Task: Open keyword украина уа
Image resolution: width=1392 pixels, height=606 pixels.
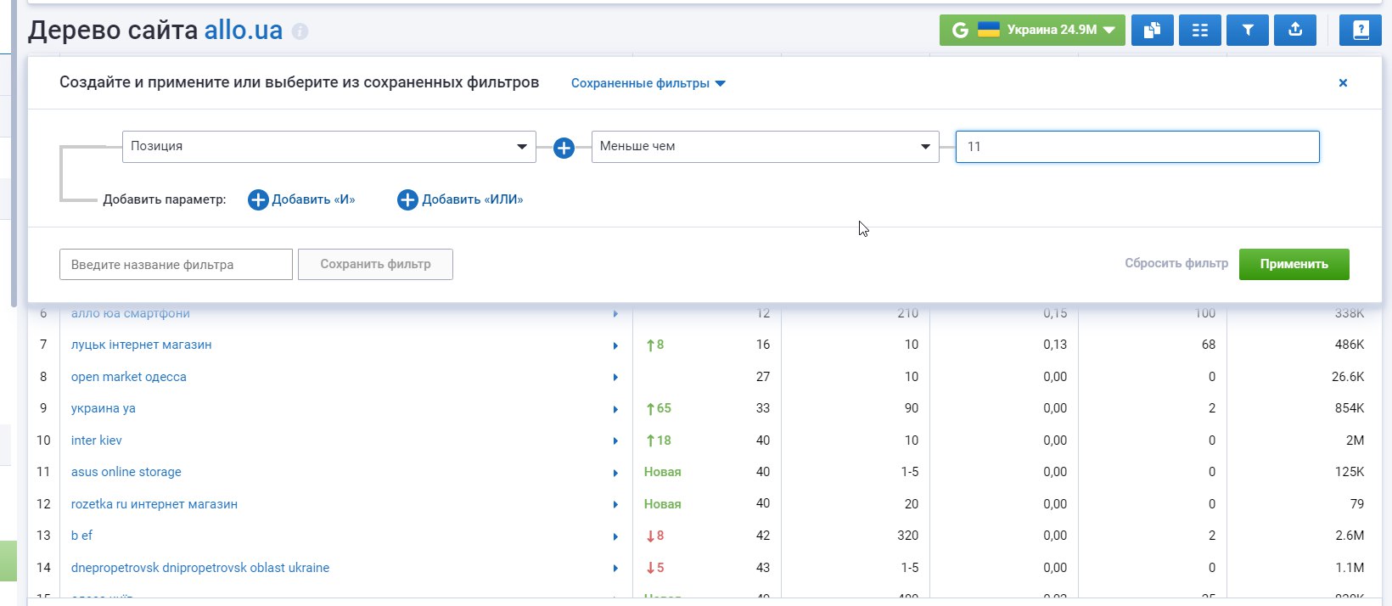Action: 104,408
